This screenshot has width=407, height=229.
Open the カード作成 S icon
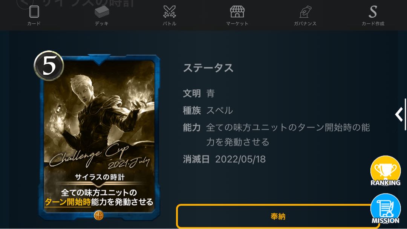[x=373, y=12]
